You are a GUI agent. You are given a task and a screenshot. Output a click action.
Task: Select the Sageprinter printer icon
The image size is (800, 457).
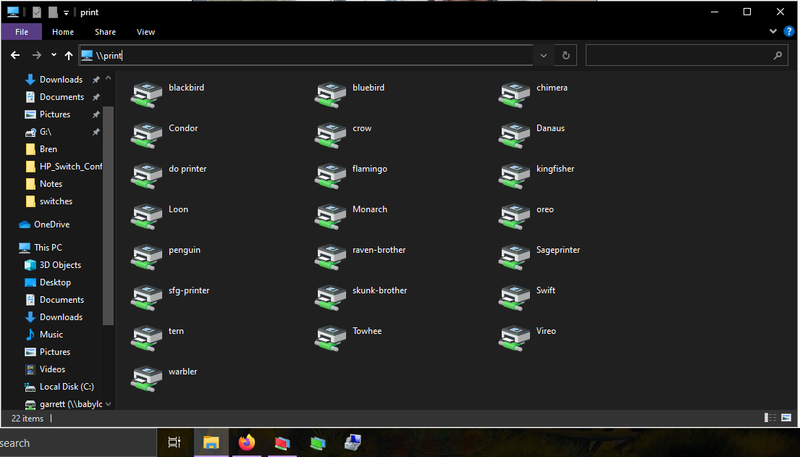(x=514, y=257)
